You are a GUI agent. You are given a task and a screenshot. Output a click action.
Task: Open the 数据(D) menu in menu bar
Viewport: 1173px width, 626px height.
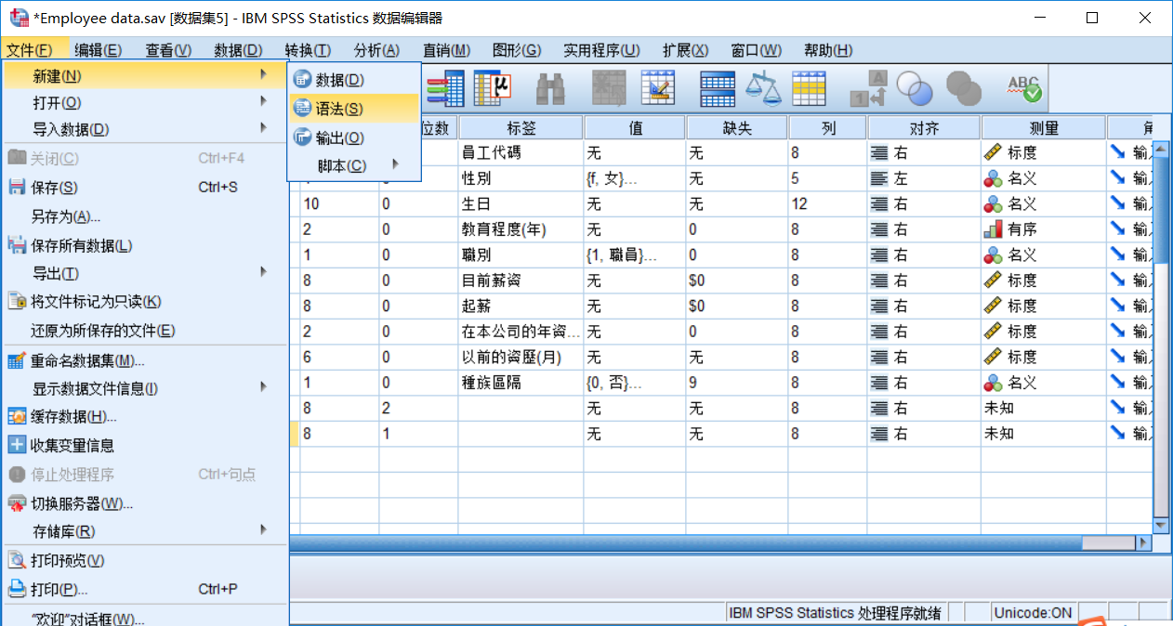[x=238, y=50]
